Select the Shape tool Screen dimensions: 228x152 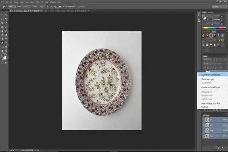click(x=6, y=47)
